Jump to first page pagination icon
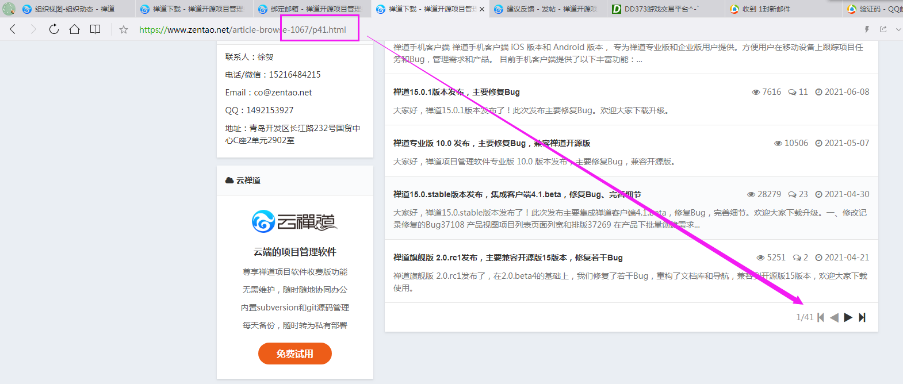Viewport: 903px width, 384px height. [x=821, y=317]
